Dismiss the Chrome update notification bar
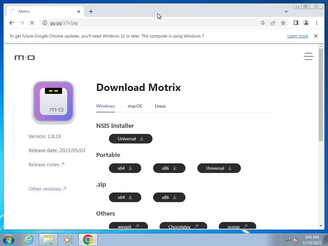 pyautogui.click(x=316, y=36)
